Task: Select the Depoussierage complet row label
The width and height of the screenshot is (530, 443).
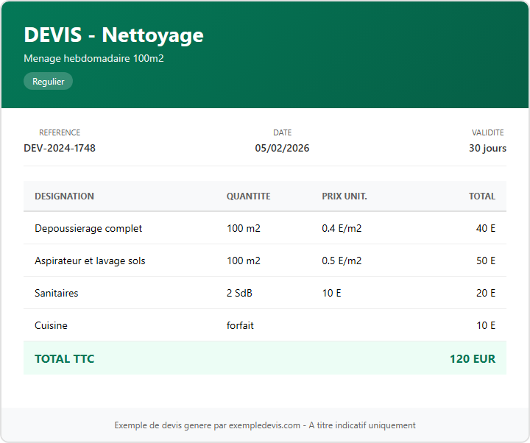Action: click(x=88, y=228)
